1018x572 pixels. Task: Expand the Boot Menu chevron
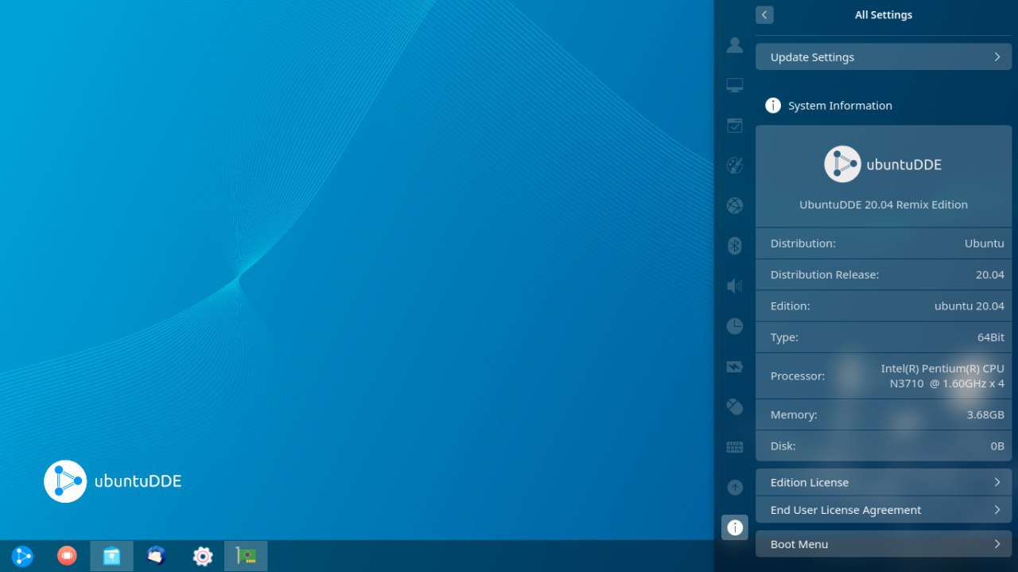[997, 544]
